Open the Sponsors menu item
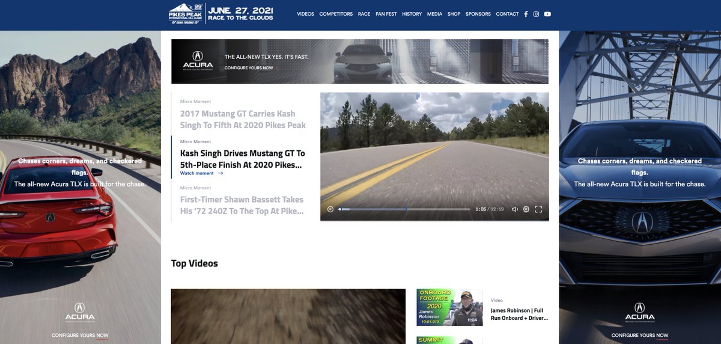This screenshot has height=344, width=721. click(x=478, y=14)
